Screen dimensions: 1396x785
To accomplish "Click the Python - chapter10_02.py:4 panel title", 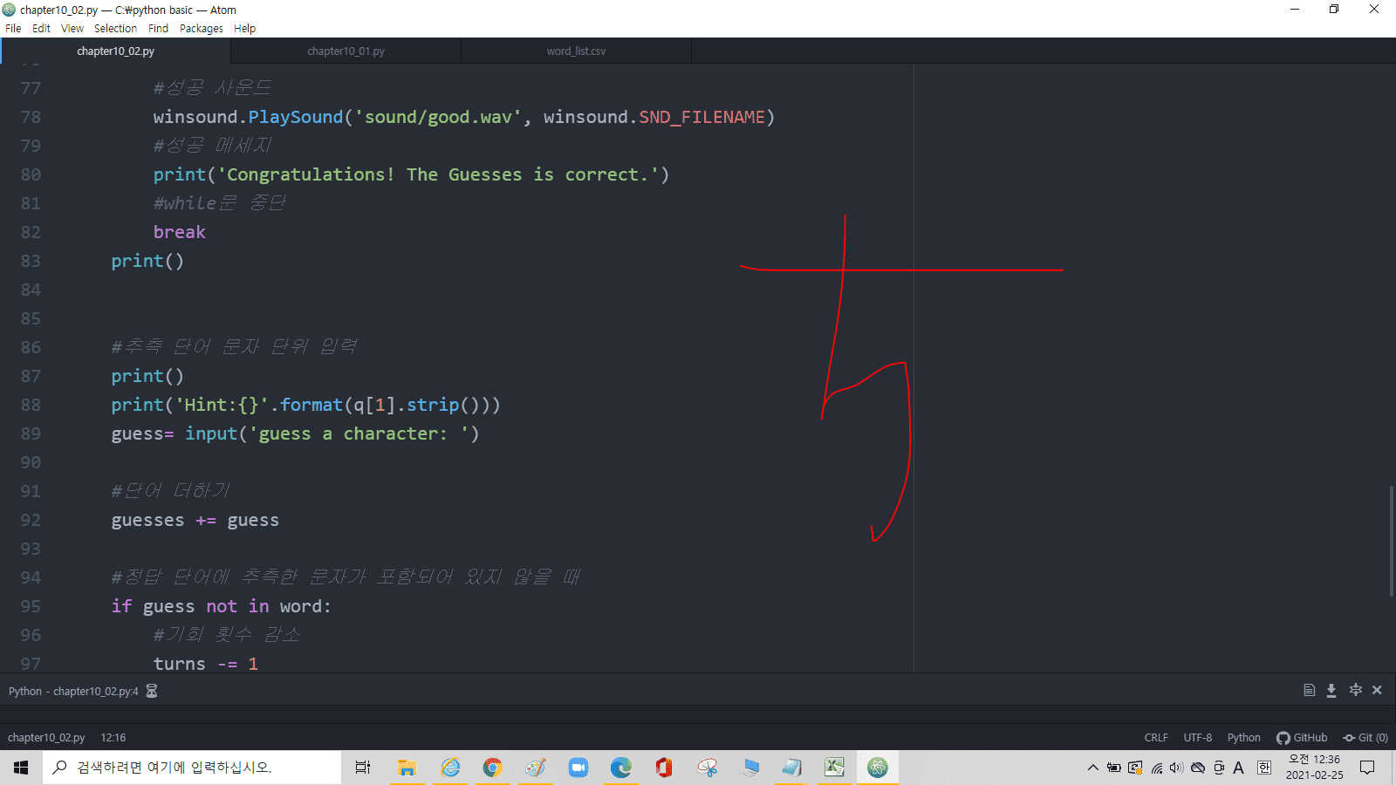I will point(73,692).
